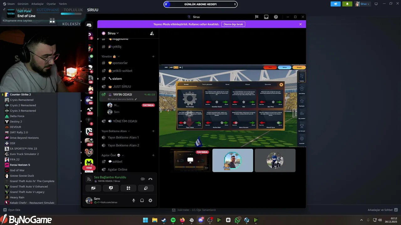Click Oyun Ekle in Steam footer
This screenshot has height=225, width=401.
pyautogui.click(x=12, y=210)
